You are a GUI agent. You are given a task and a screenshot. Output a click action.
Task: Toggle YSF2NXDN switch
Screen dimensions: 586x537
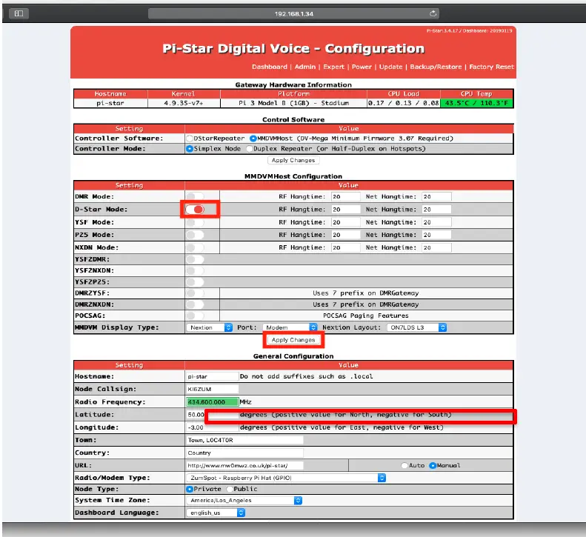click(195, 270)
